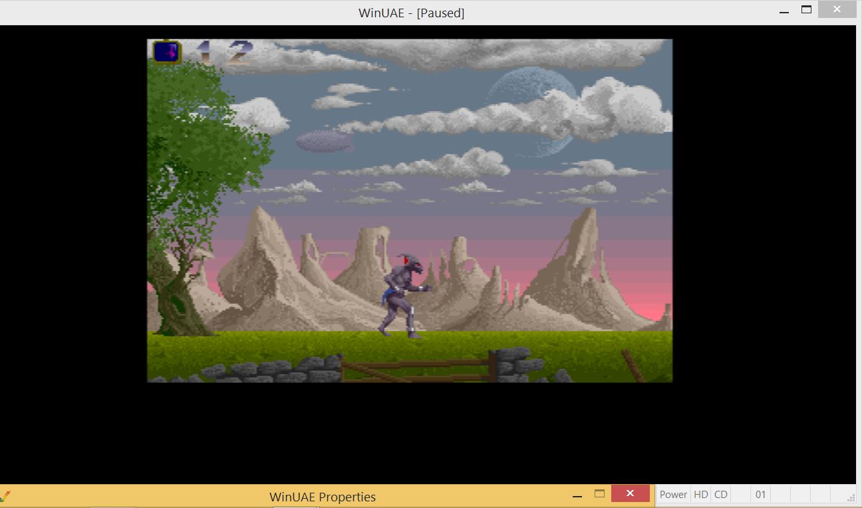
Task: Click the floppy drive track indicator 01
Action: tap(760, 495)
